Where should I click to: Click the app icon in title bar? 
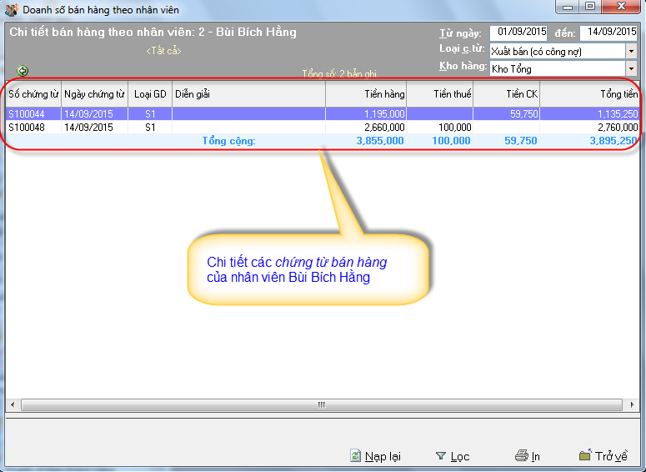(11, 8)
